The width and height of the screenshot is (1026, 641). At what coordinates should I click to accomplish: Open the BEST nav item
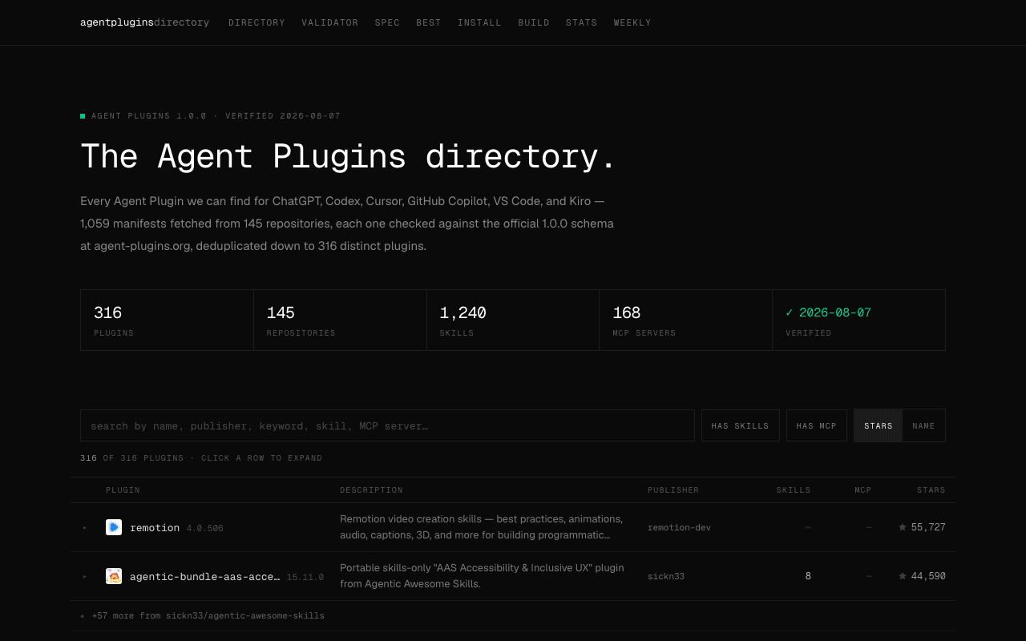point(429,22)
